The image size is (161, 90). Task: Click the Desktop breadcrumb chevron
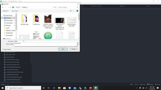pos(28,7)
